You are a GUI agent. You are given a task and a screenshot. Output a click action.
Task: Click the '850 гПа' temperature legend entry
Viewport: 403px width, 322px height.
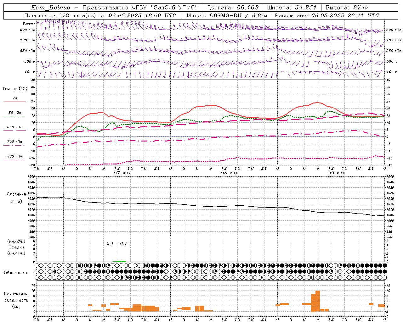(x=14, y=127)
